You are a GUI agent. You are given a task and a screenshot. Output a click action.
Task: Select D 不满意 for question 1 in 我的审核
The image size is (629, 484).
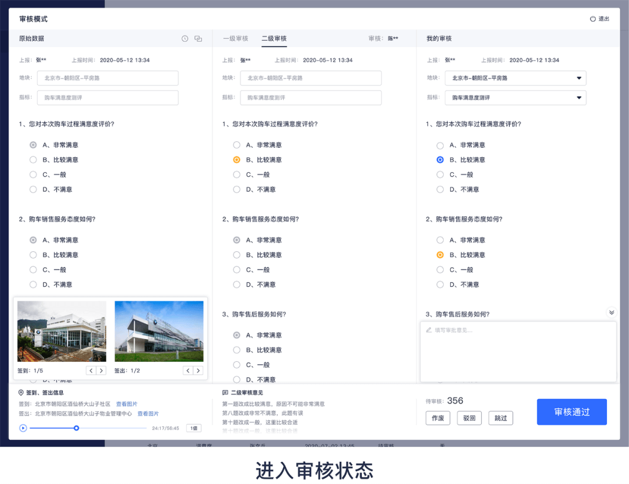click(x=440, y=190)
